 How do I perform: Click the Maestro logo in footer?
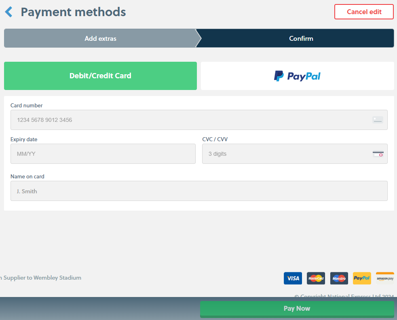(x=339, y=278)
